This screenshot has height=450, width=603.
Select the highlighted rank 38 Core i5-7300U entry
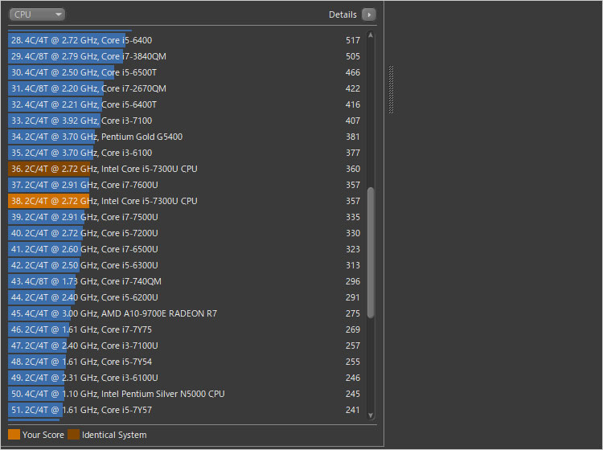coord(185,201)
